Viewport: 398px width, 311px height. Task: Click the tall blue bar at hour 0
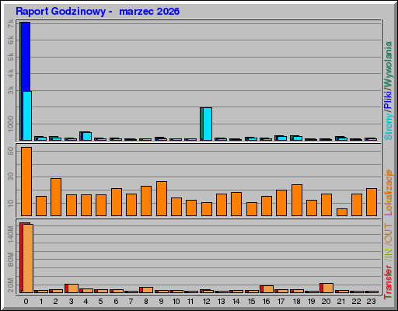click(x=26, y=57)
